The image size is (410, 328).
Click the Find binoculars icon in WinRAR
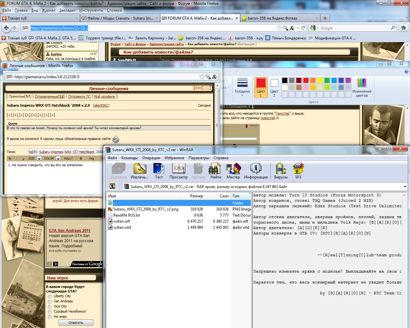click(216, 171)
